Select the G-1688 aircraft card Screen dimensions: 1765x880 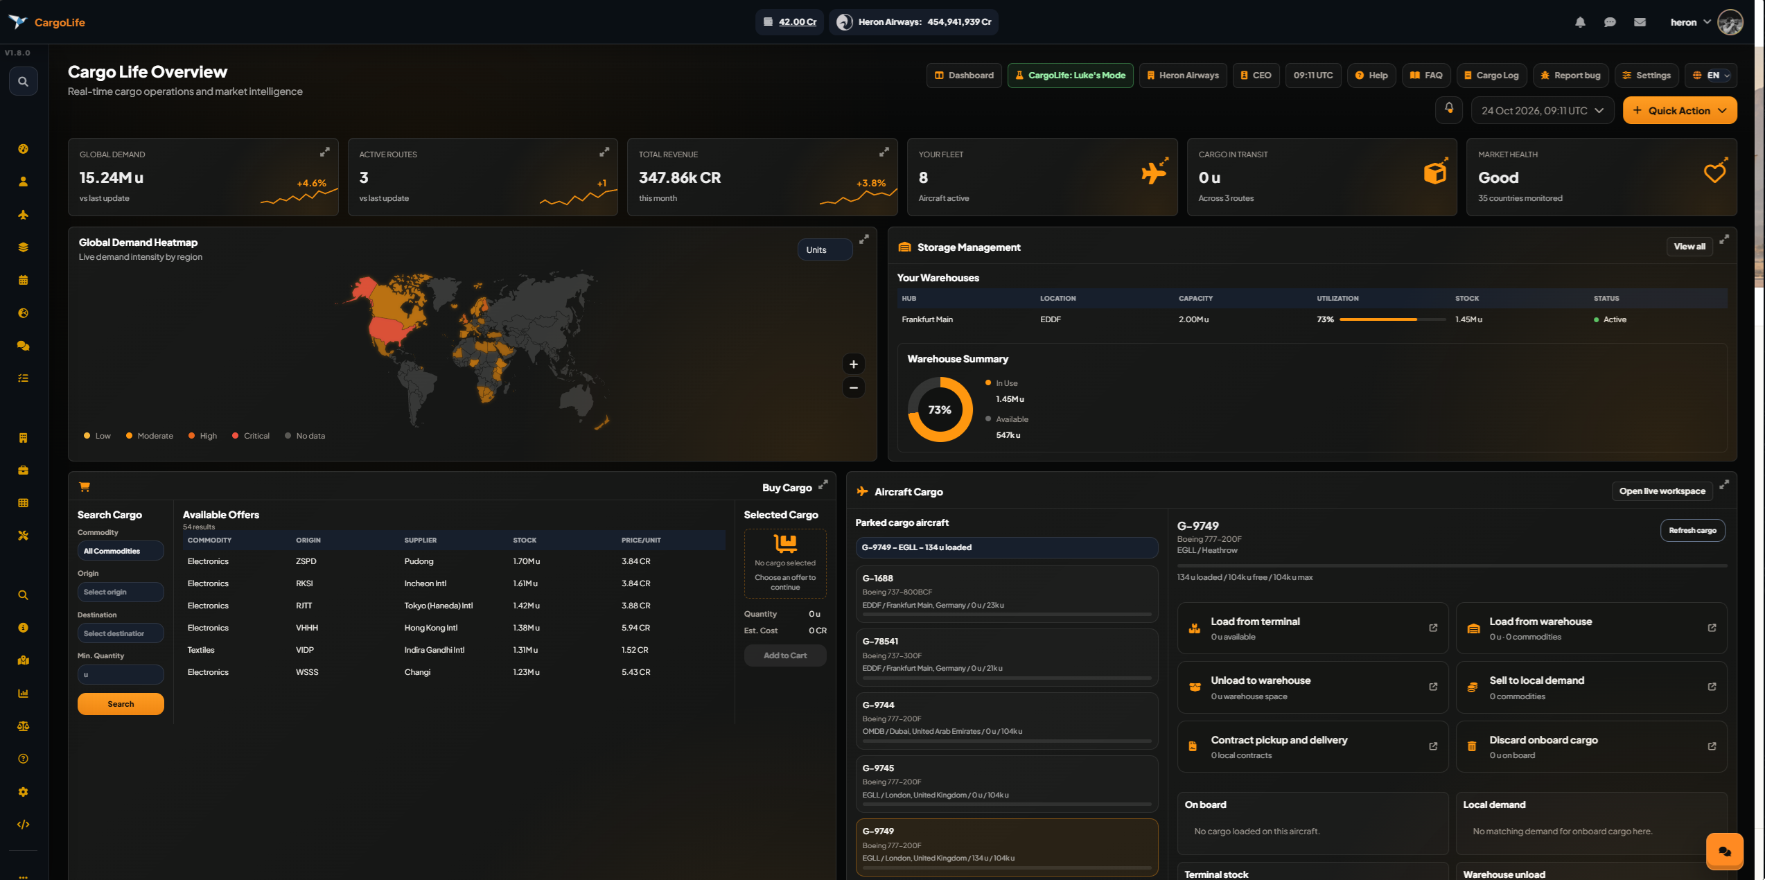coord(1006,594)
